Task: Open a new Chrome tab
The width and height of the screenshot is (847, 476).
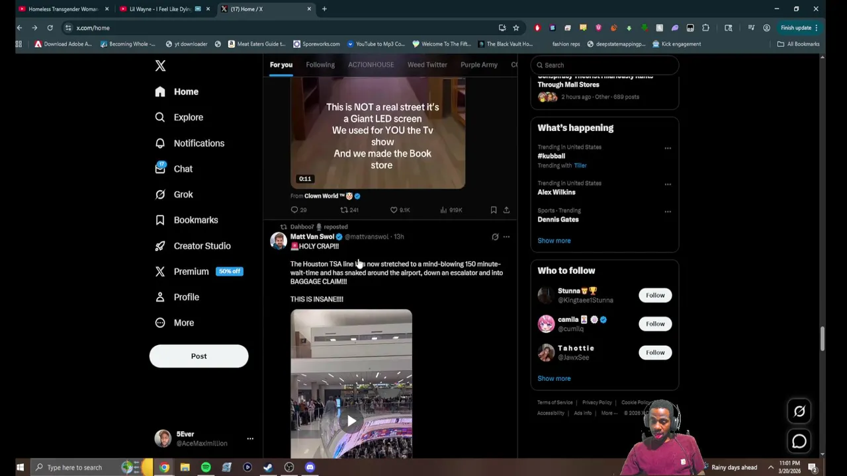Action: 324,9
